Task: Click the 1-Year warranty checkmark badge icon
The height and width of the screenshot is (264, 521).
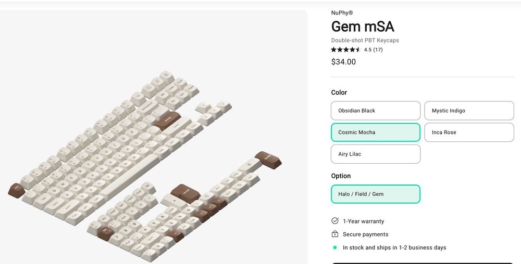Action: coord(335,221)
